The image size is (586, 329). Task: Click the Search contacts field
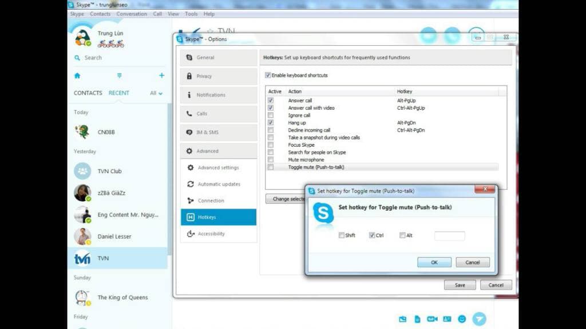tap(120, 58)
